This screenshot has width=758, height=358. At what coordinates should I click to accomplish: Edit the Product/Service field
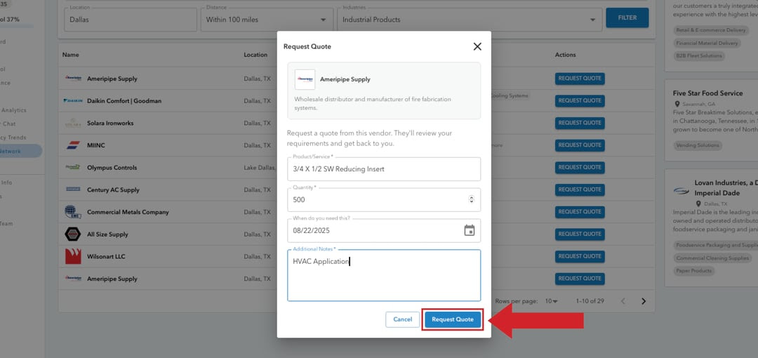(x=384, y=169)
